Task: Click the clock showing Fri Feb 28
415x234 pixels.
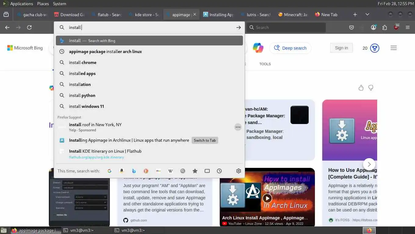Action: click(395, 4)
